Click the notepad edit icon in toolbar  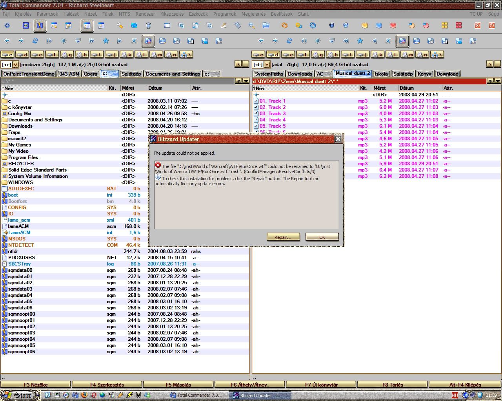click(x=224, y=26)
